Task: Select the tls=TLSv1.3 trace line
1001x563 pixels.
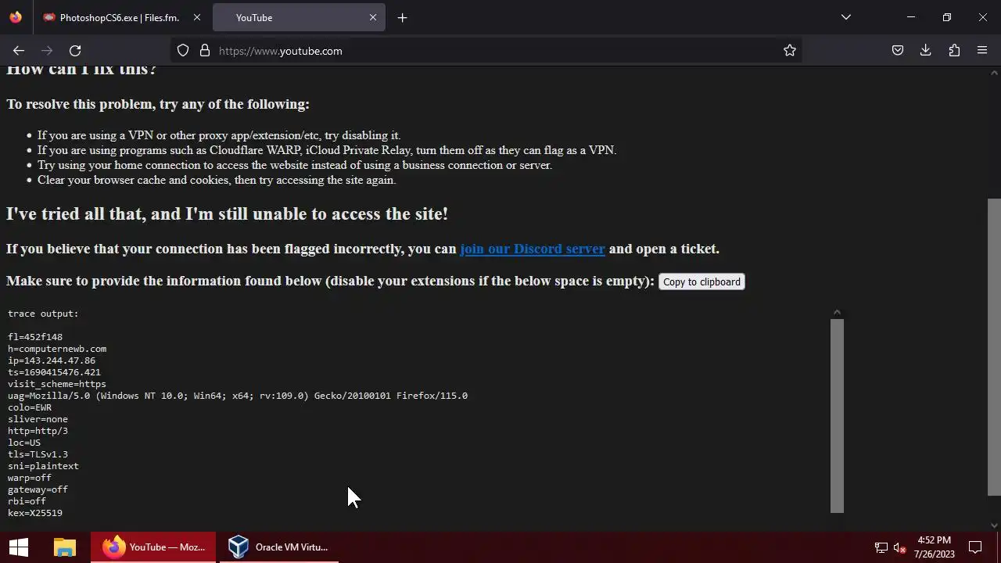Action: (38, 454)
